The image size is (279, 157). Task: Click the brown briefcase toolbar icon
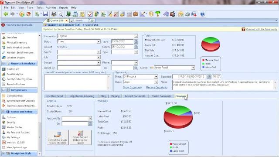coord(136,14)
